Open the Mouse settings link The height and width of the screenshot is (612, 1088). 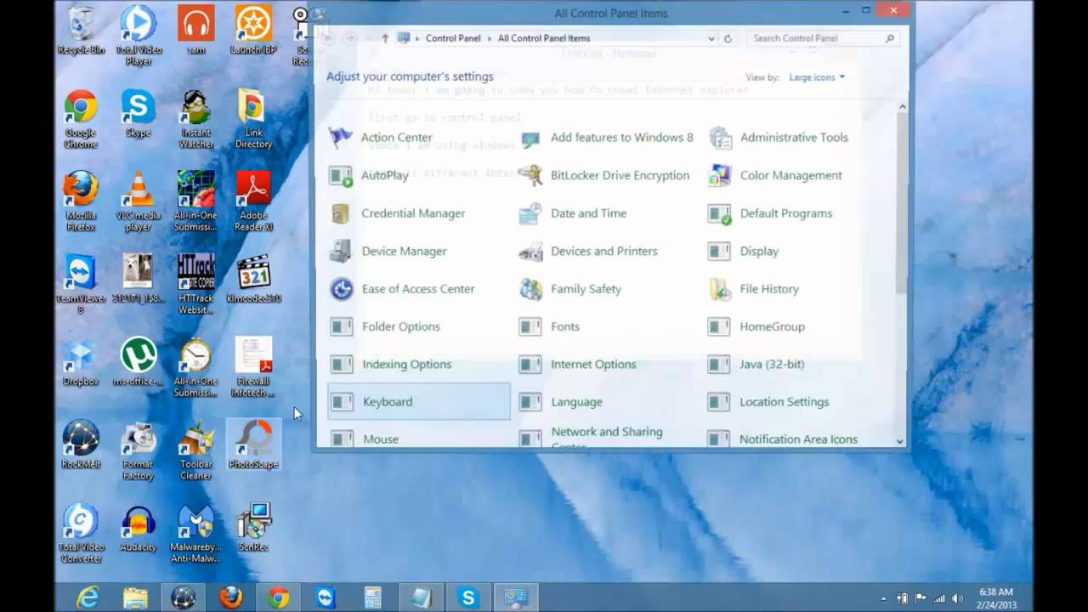coord(381,439)
